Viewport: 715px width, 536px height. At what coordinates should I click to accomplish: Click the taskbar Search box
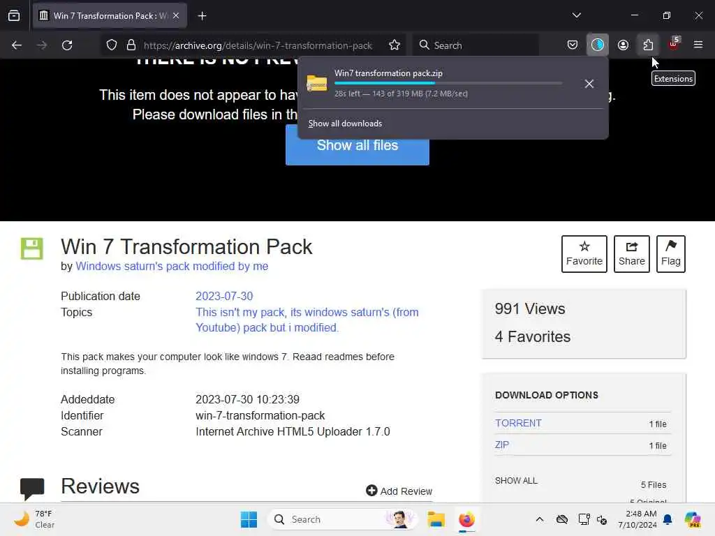coord(342,519)
